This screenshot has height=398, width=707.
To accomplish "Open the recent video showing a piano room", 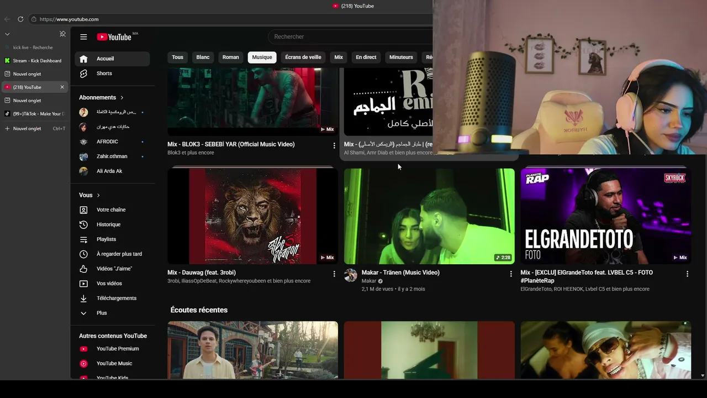I will point(429,350).
